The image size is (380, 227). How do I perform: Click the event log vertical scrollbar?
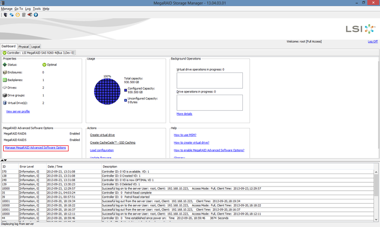point(377,195)
